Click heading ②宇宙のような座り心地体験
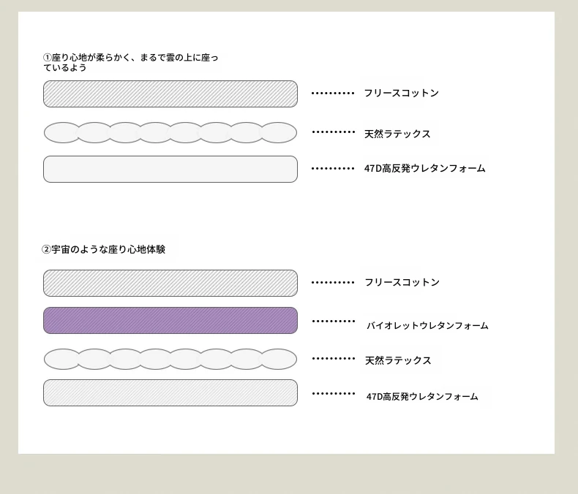Viewport: 578px width, 494px height. coord(104,250)
